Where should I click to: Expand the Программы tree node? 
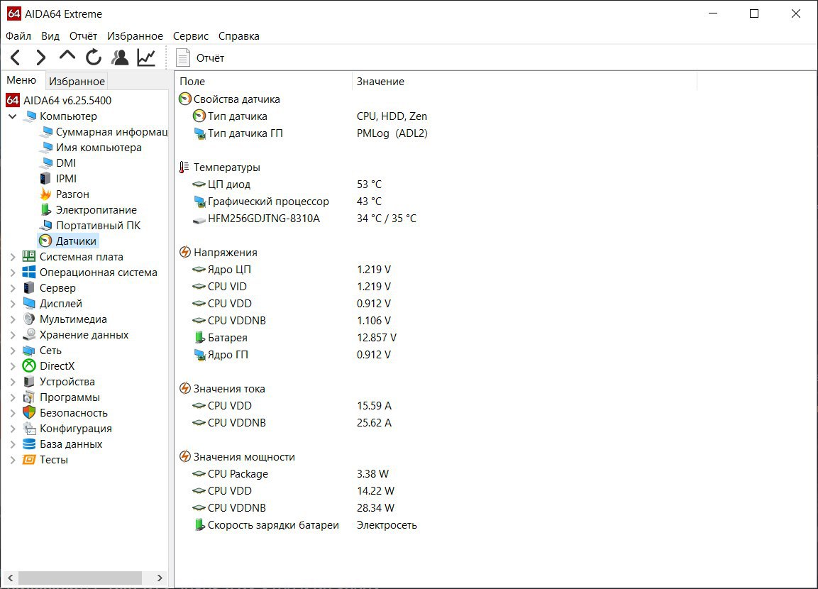click(x=13, y=397)
